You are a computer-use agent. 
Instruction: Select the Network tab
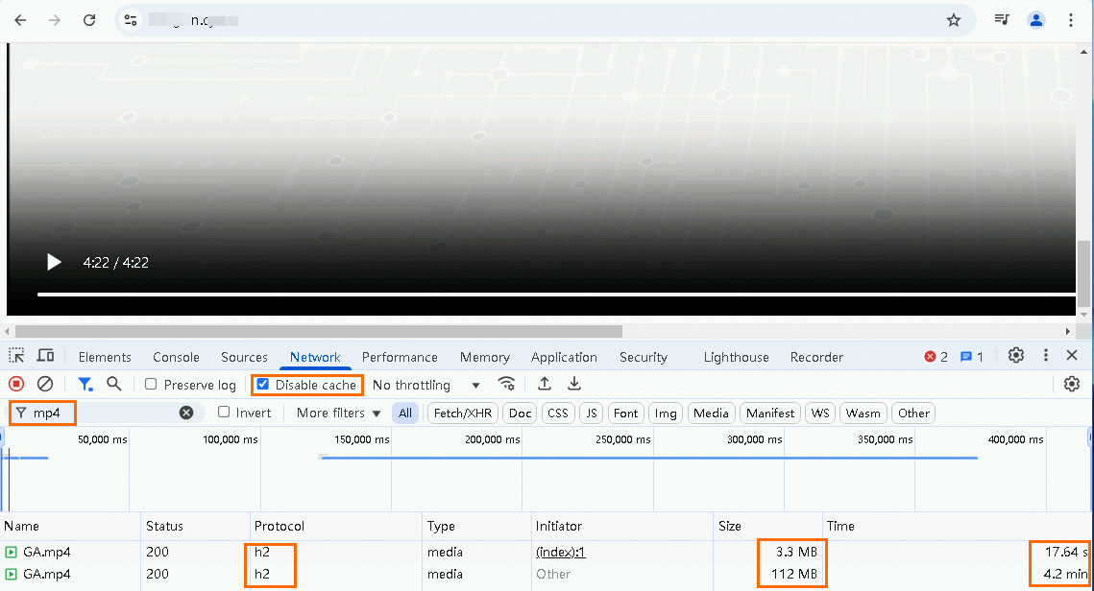pos(315,357)
